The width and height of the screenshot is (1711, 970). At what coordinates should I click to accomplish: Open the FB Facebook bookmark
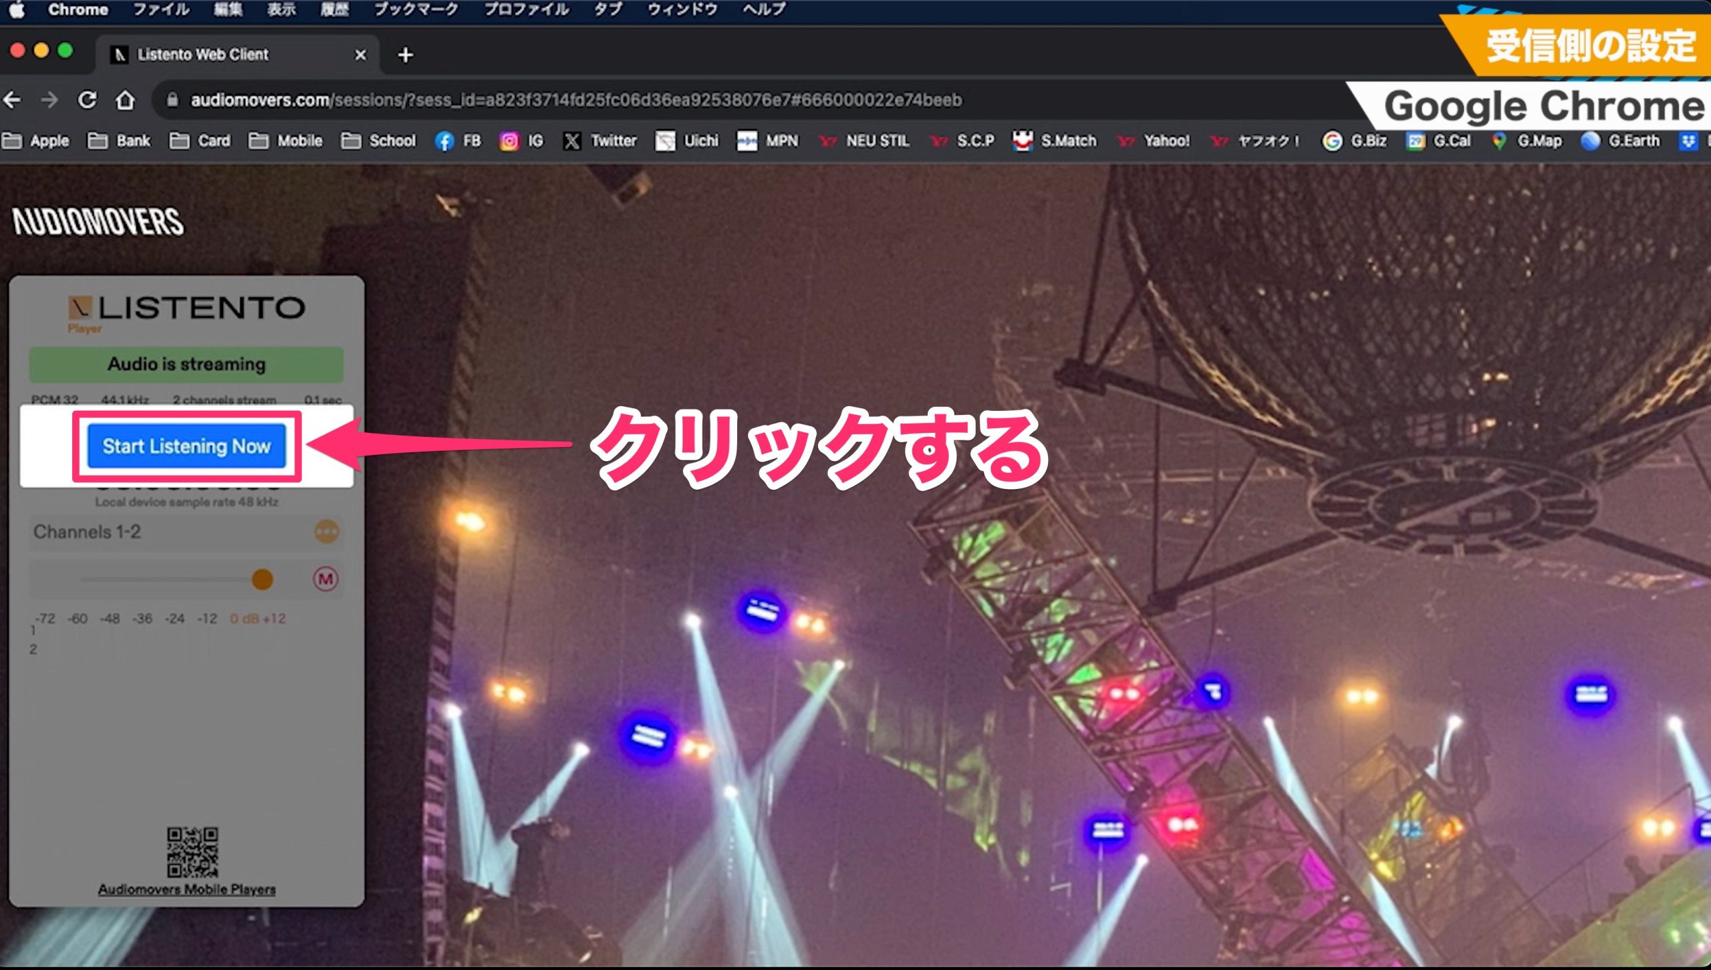coord(458,141)
